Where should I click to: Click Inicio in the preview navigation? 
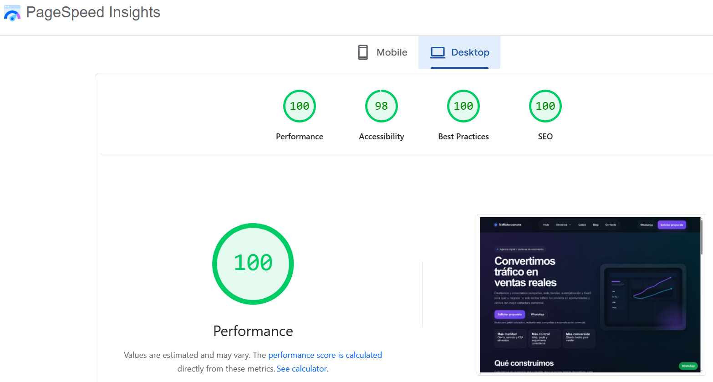545,225
